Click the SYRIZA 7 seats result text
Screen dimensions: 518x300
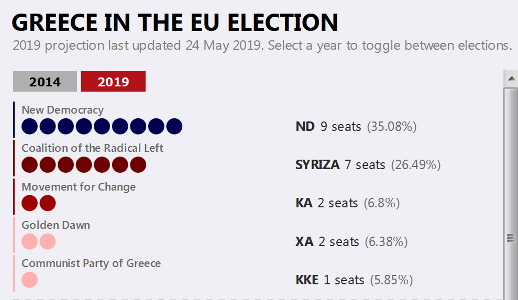368,165
